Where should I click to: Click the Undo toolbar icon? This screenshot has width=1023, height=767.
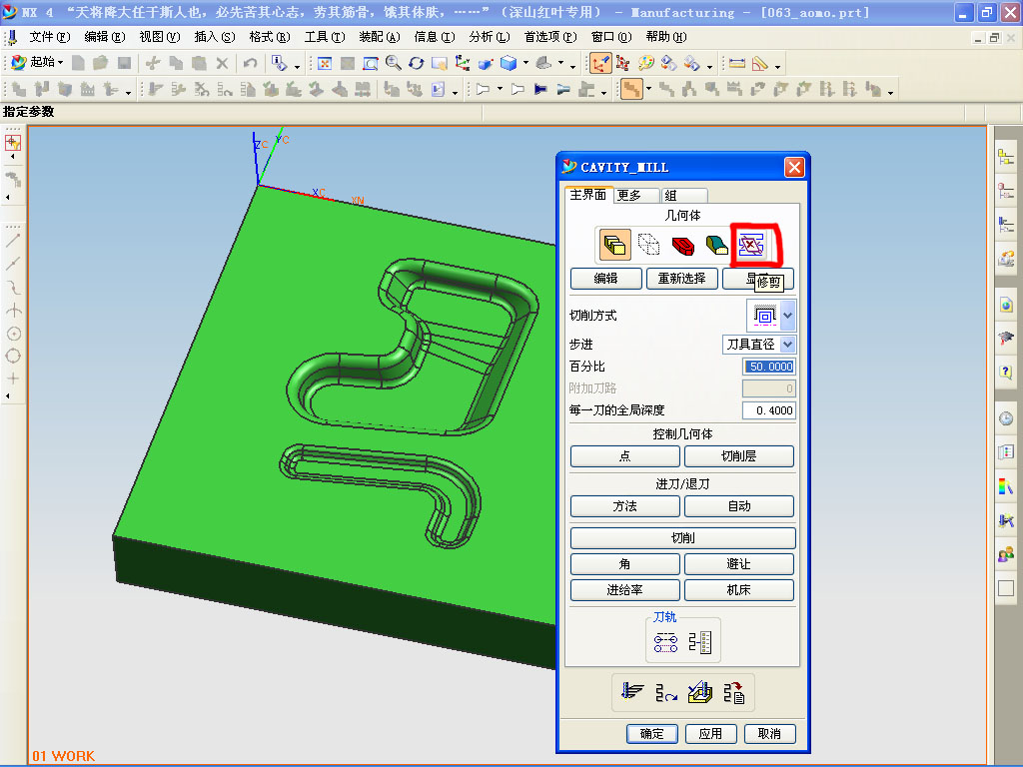coord(250,63)
